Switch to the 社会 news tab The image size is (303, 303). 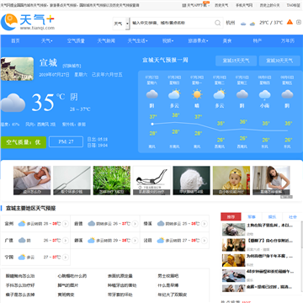click(293, 216)
